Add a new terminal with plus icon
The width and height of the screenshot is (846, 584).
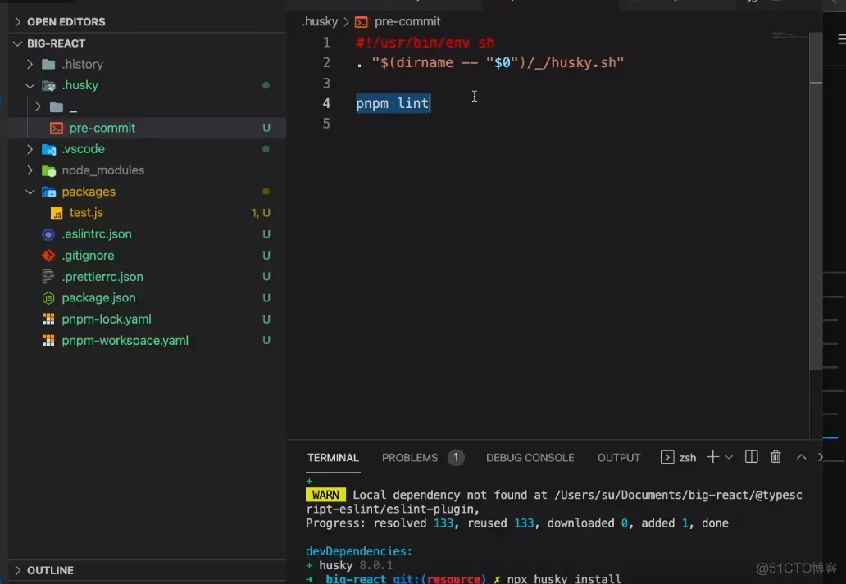(712, 457)
